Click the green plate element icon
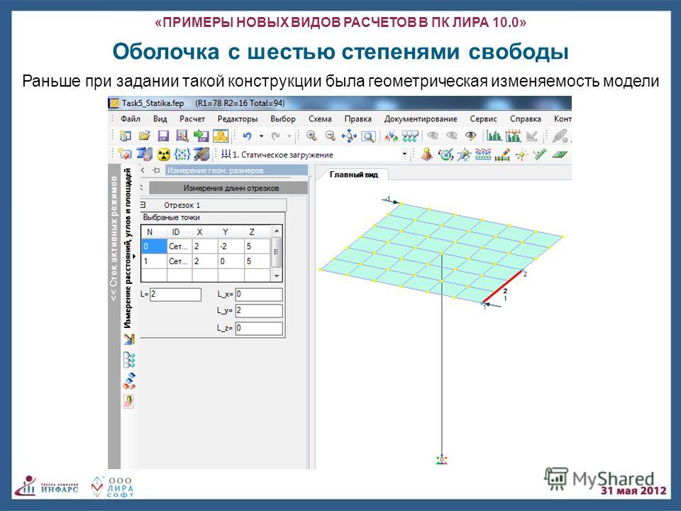 (x=560, y=154)
